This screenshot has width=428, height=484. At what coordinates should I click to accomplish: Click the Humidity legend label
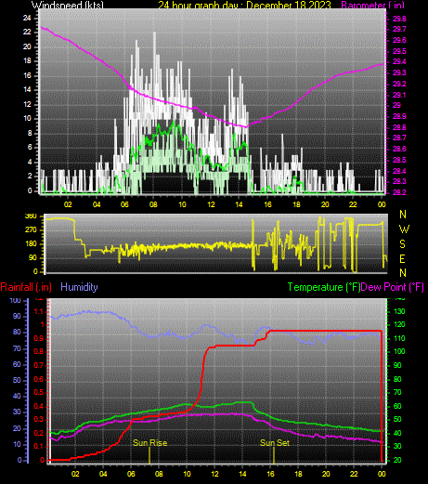tap(79, 287)
